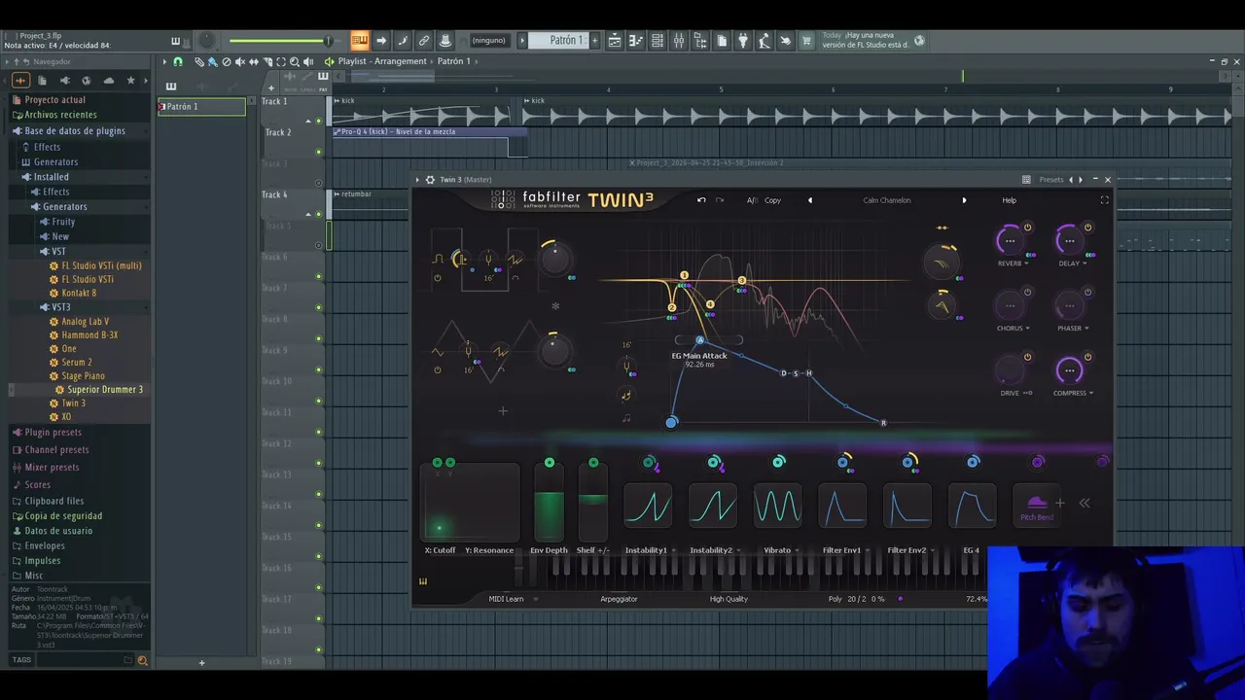Image resolution: width=1245 pixels, height=700 pixels.
Task: Toggle Delay effect power button
Action: click(1087, 227)
